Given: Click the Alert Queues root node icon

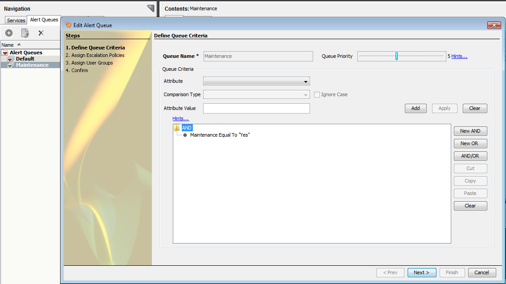Looking at the screenshot, I should [5, 53].
